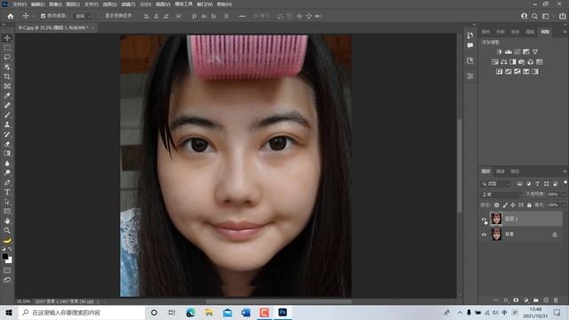Select the Eyedropper tool
This screenshot has width=569, height=320.
point(7,96)
